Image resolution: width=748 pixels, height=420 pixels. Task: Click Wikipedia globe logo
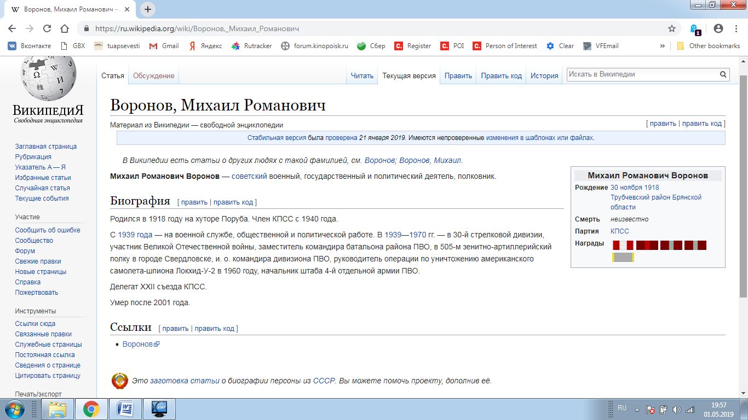coord(48,77)
